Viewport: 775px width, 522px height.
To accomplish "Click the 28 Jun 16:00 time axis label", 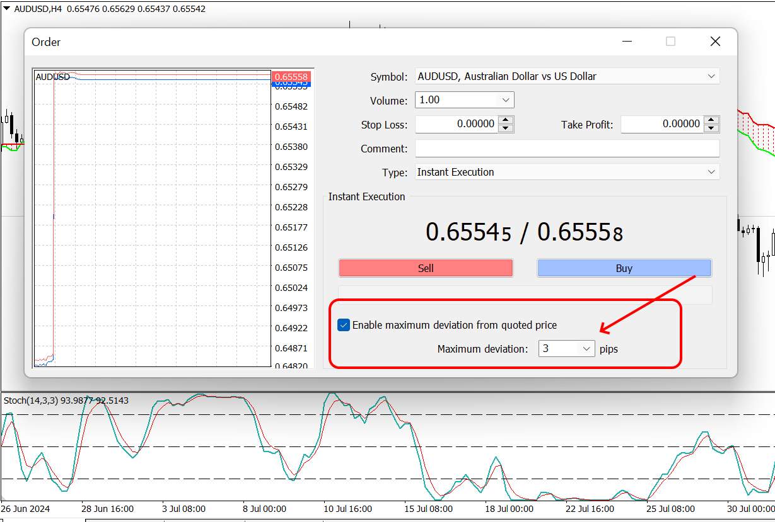I will tap(107, 509).
